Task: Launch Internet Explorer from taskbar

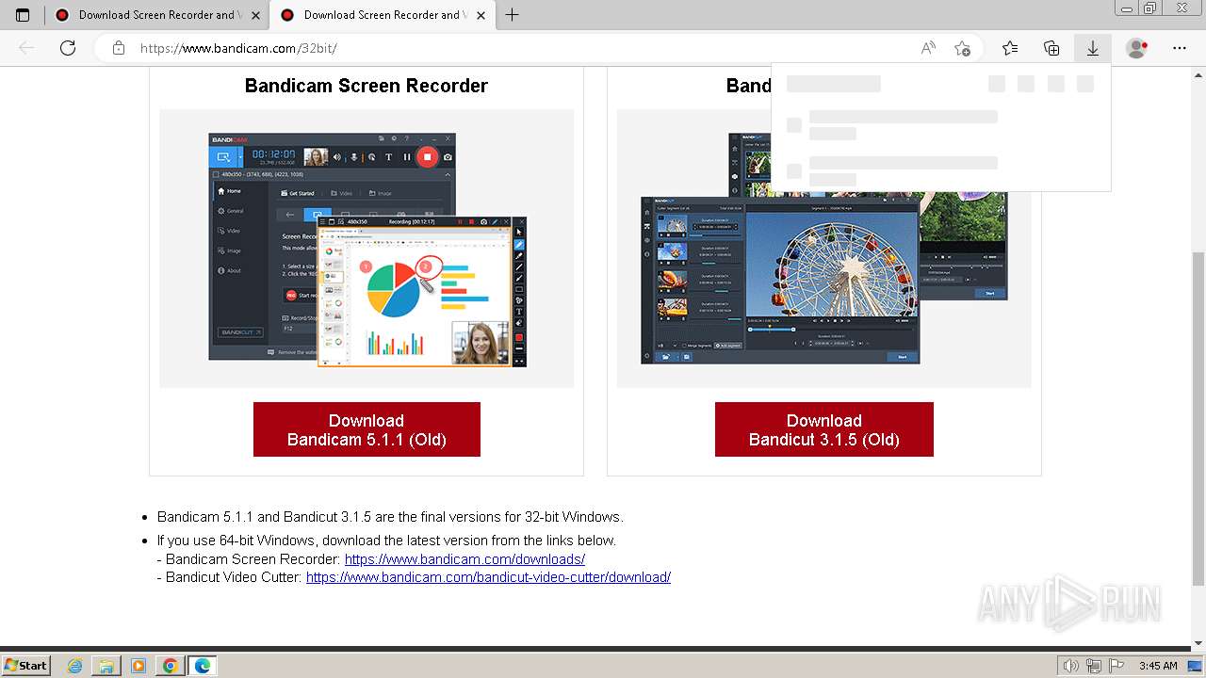Action: 76,666
